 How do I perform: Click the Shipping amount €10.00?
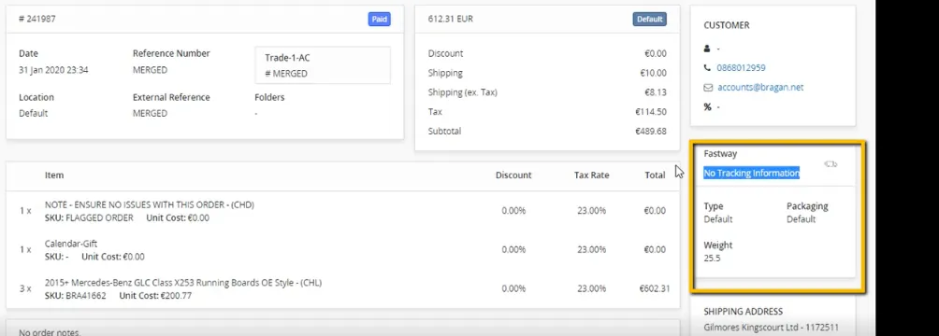point(653,73)
